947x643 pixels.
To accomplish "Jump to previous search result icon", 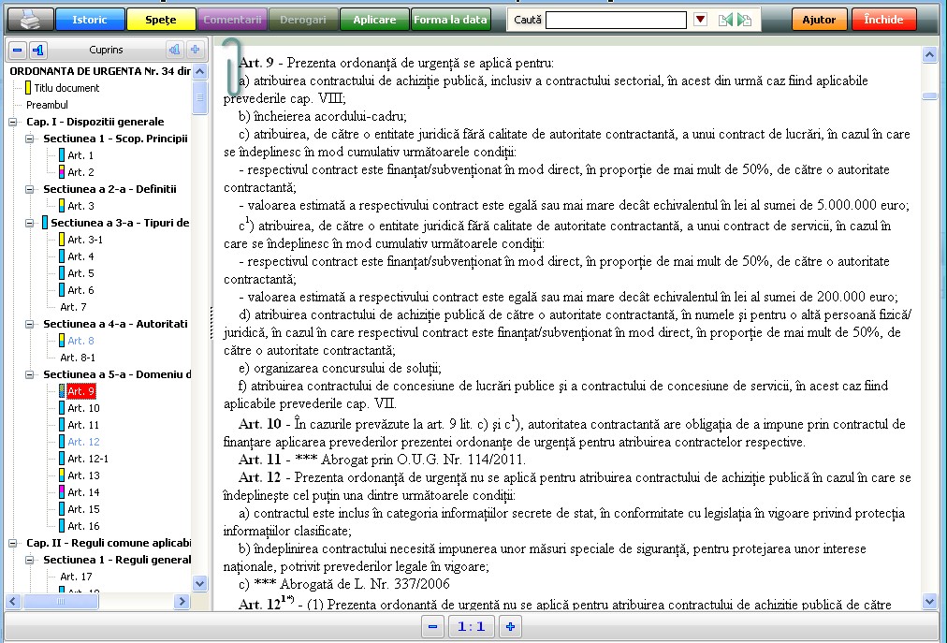I will point(725,20).
